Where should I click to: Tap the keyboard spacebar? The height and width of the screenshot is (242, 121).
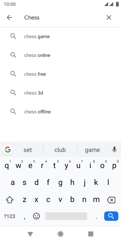click(x=66, y=216)
